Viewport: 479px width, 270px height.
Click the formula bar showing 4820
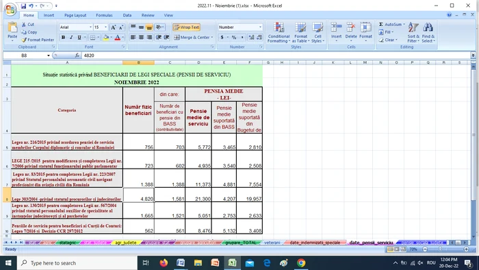(x=276, y=56)
